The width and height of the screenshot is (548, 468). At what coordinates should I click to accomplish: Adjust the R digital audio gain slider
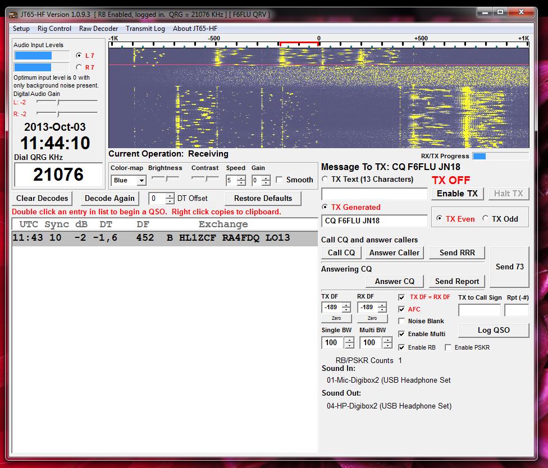(x=67, y=113)
